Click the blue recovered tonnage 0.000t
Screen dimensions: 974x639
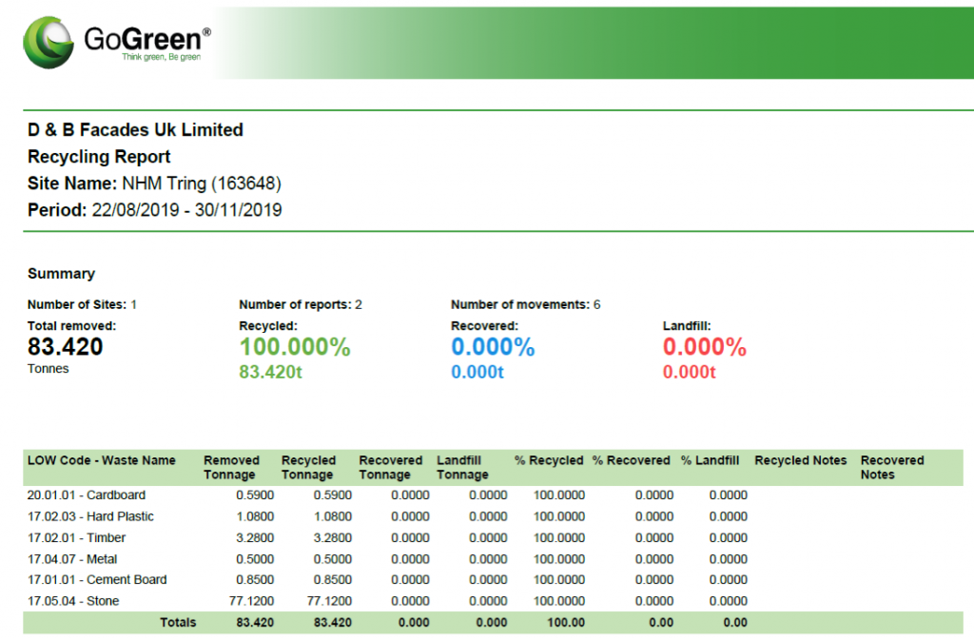[477, 372]
